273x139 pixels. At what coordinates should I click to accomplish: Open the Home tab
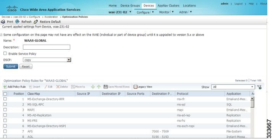click(x=113, y=6)
